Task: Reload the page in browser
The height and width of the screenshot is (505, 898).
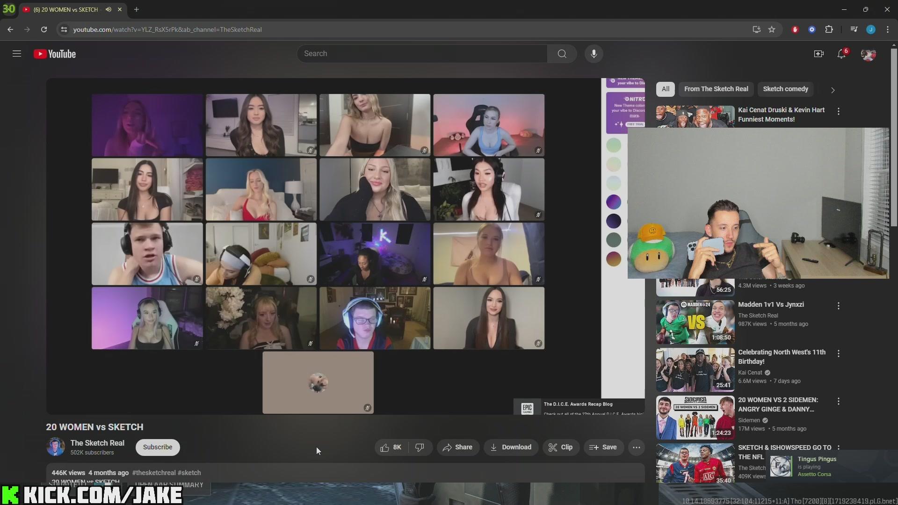Action: [44, 29]
